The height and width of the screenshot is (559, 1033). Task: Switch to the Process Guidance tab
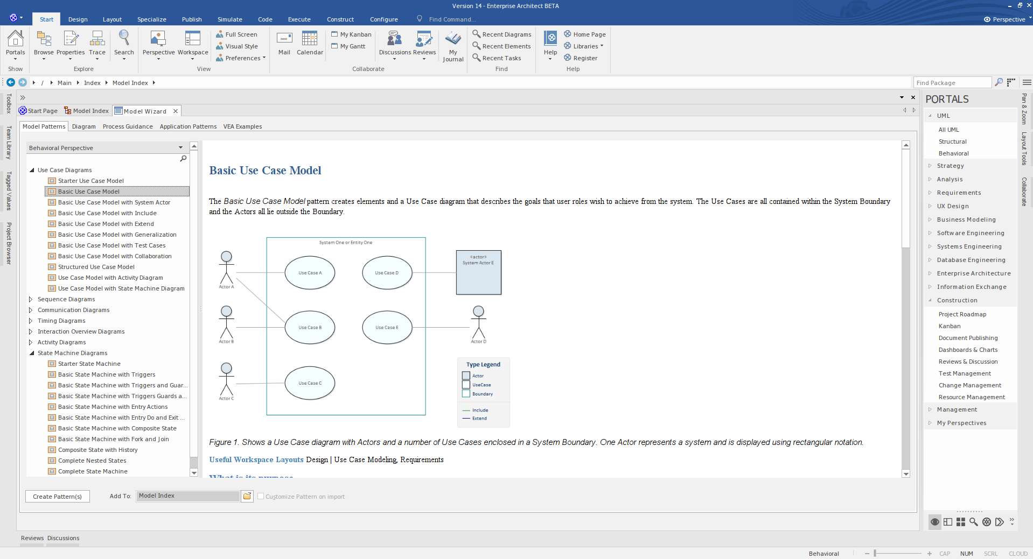pos(128,126)
